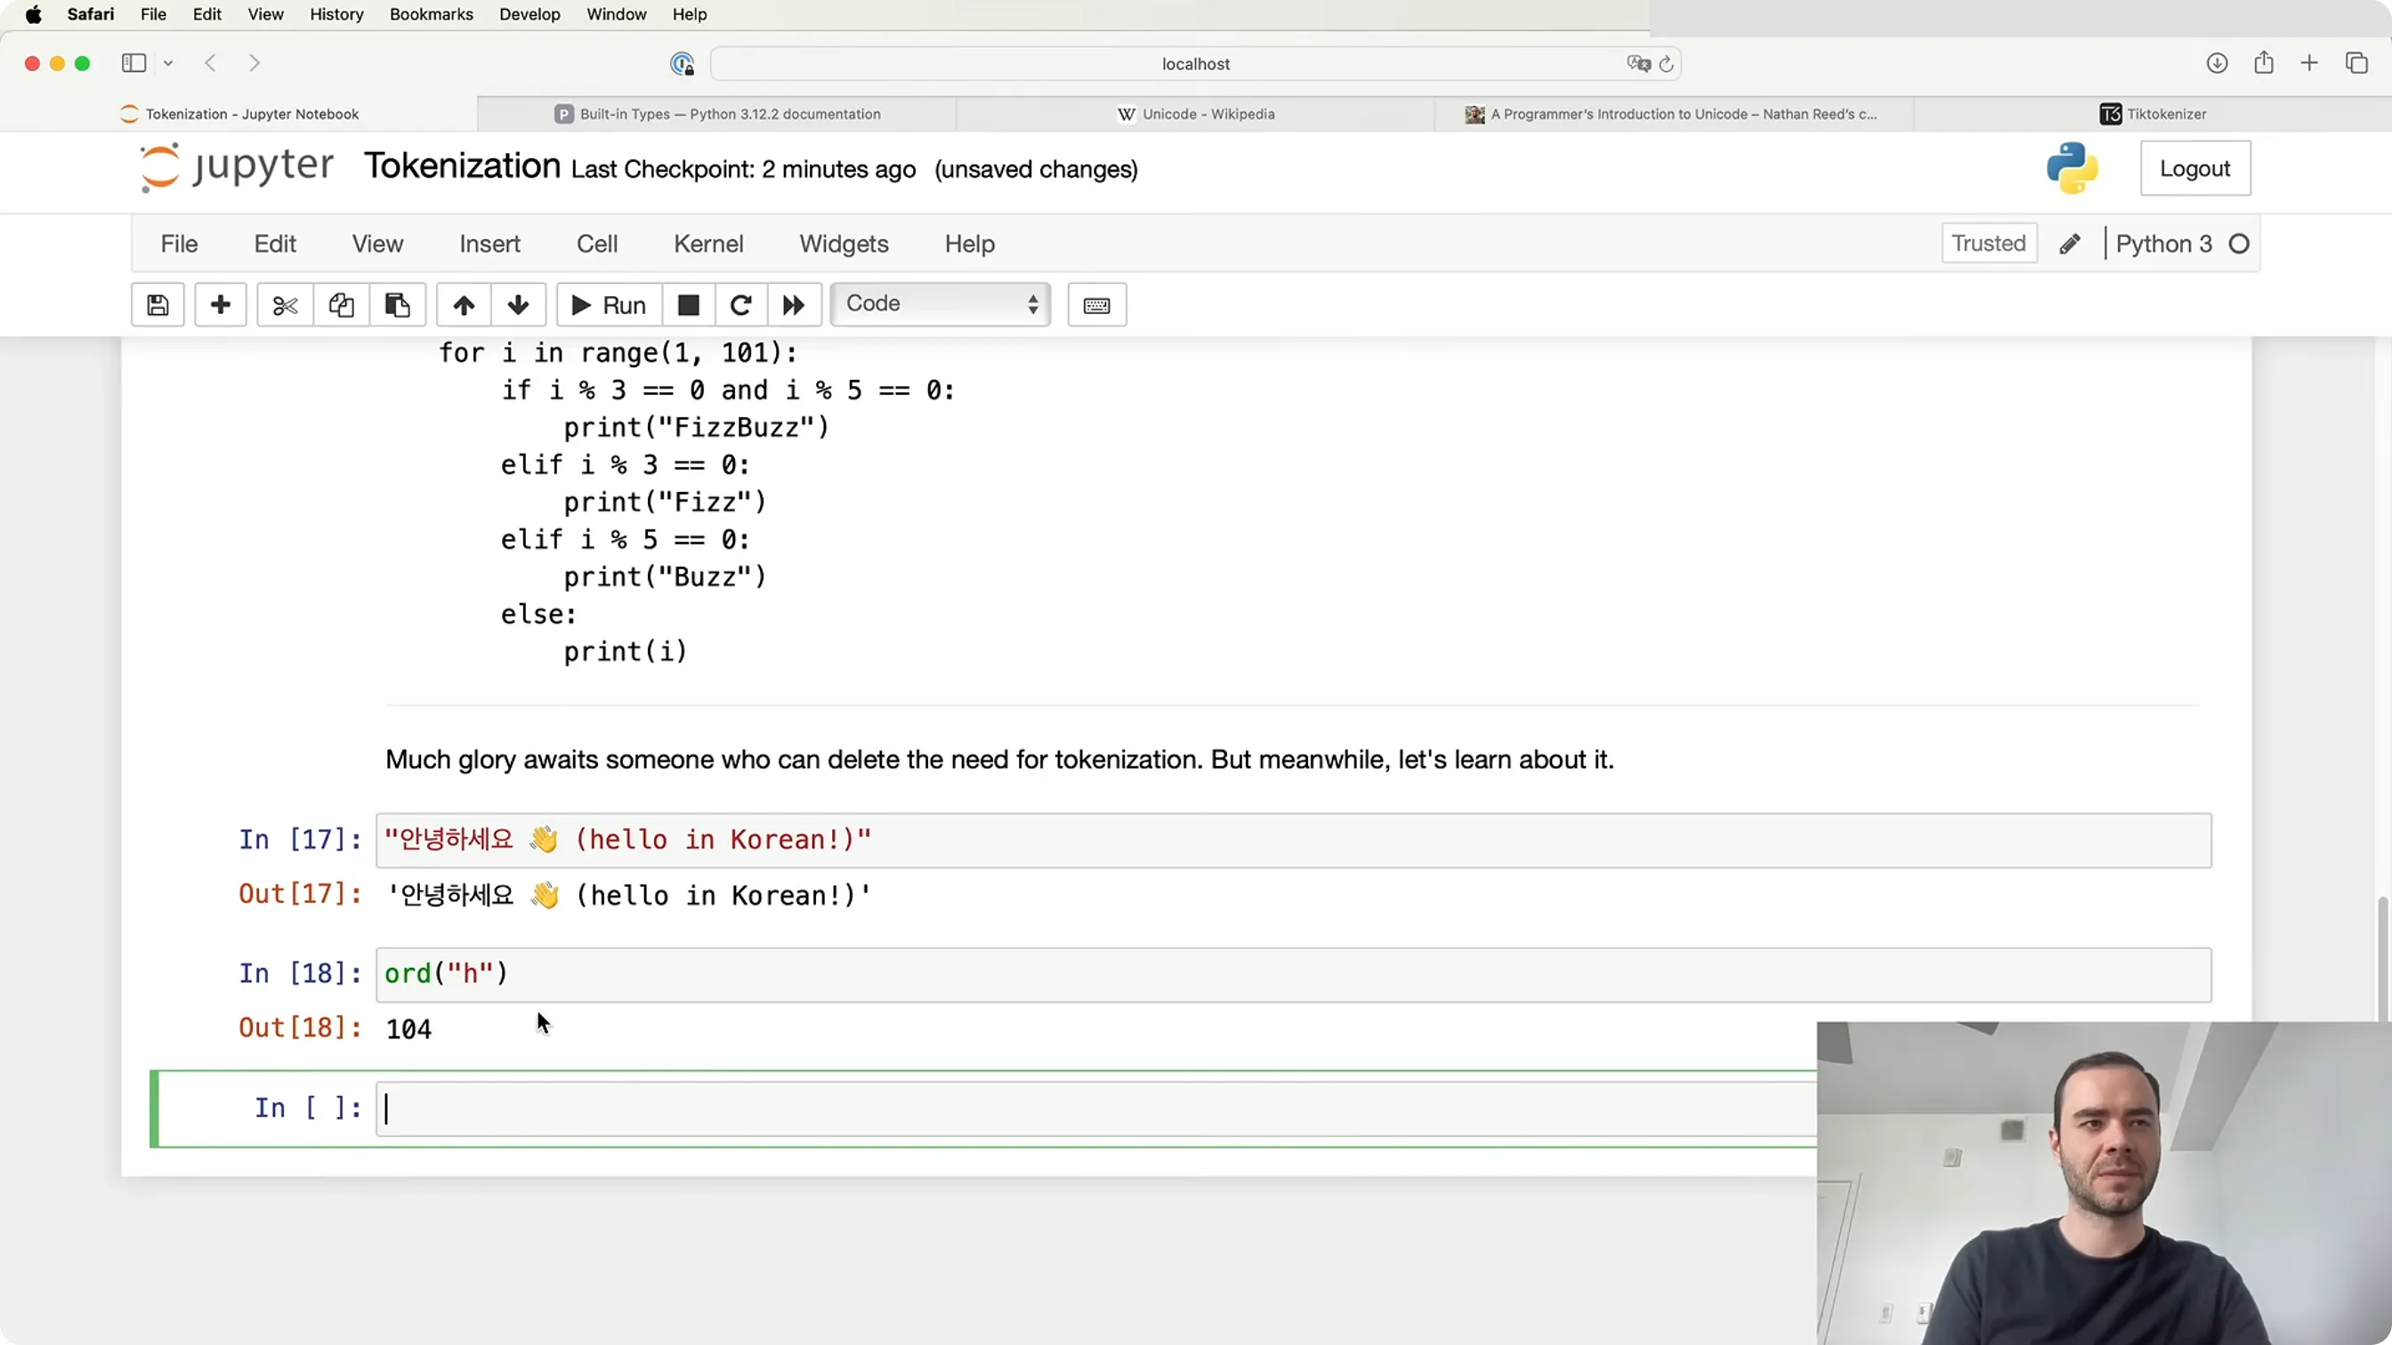Open Safari's History menu in menu bar
Image resolution: width=2392 pixels, height=1345 pixels.
pyautogui.click(x=336, y=14)
